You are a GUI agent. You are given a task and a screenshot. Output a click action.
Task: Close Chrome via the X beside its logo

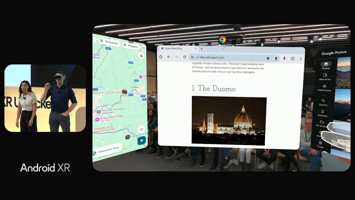click(239, 39)
